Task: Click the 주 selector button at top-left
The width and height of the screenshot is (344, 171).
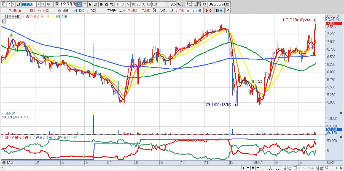Action: click(9, 4)
